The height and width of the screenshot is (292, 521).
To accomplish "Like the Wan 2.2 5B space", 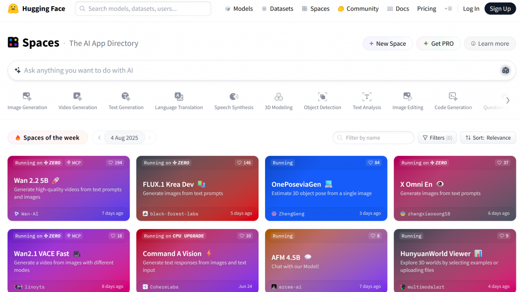I will pos(115,163).
